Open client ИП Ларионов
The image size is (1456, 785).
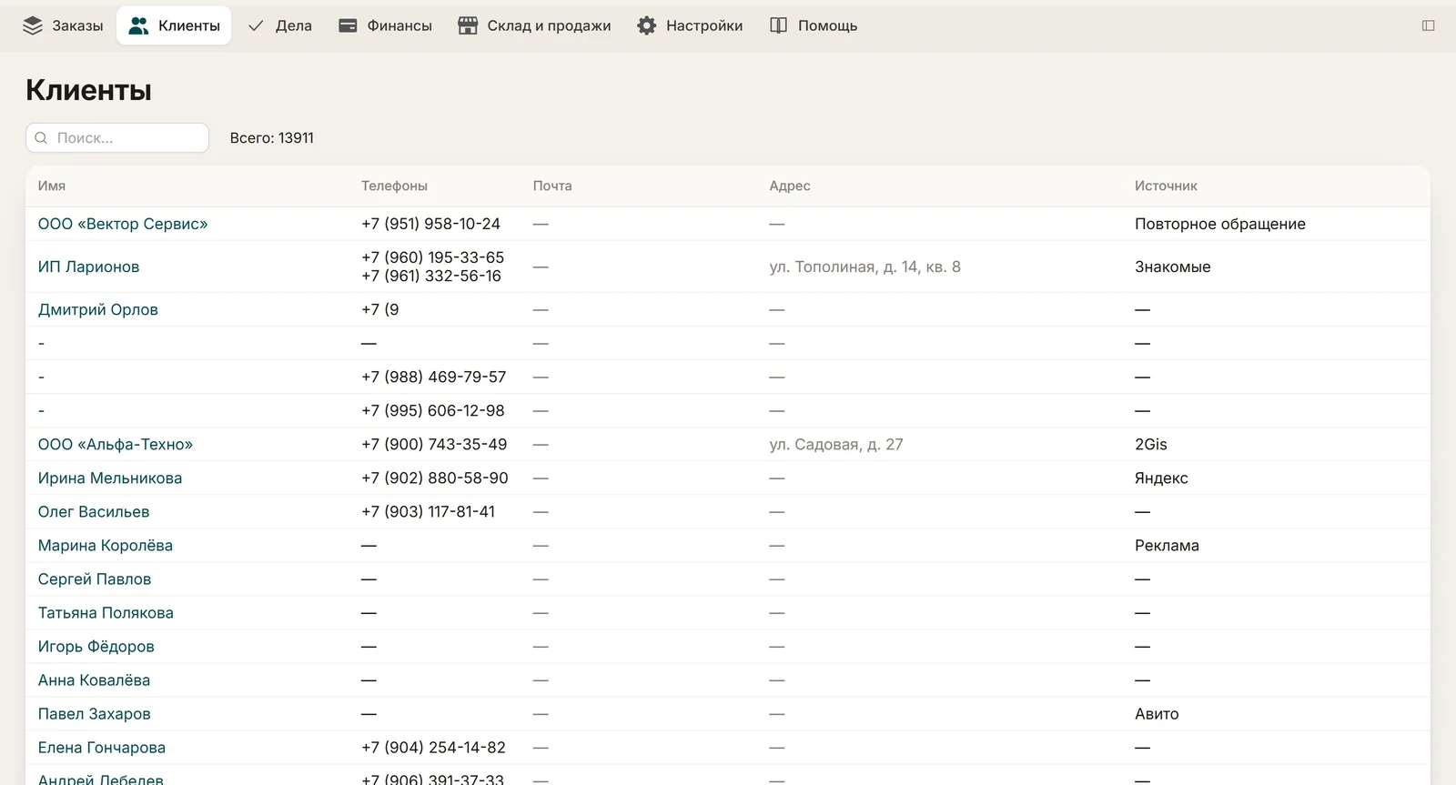pos(89,267)
